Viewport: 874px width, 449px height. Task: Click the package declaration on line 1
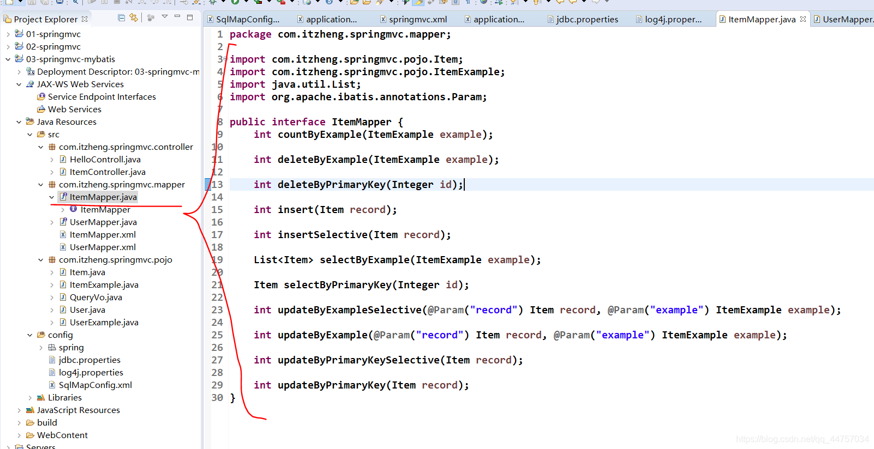click(340, 34)
